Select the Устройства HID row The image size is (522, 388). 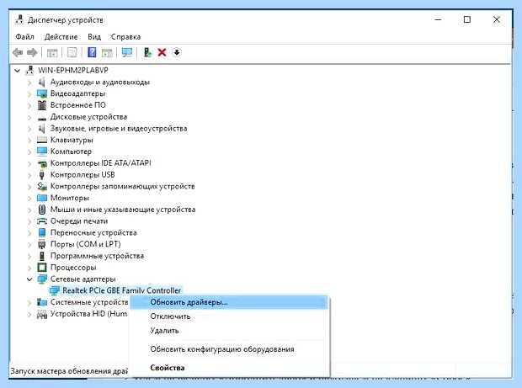pos(89,314)
